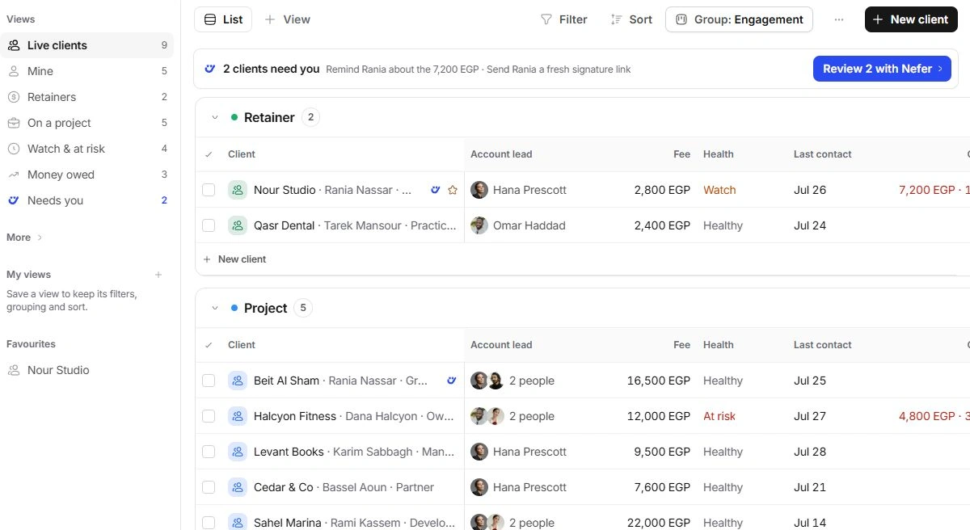Click the 7,200 EGP owed amount
970x530 pixels.
pyautogui.click(x=927, y=190)
